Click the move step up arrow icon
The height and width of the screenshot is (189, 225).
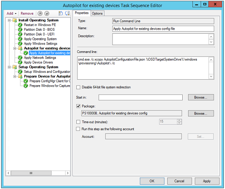click(x=40, y=14)
